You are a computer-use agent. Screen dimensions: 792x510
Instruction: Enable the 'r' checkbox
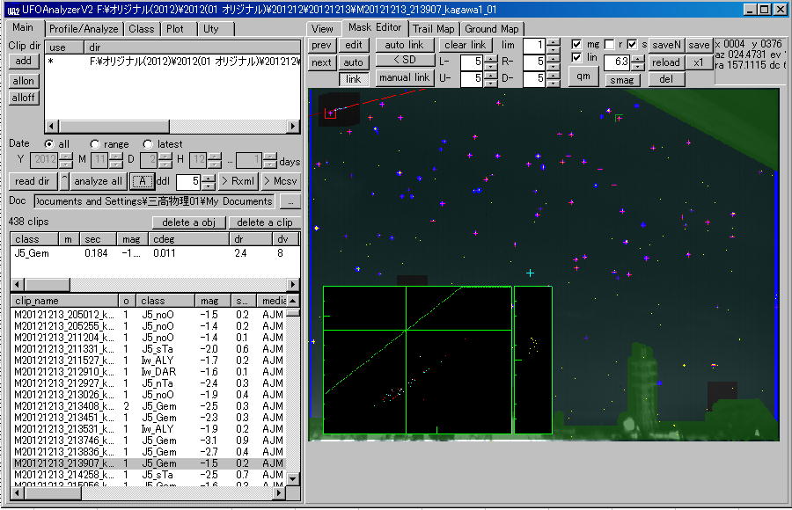click(609, 45)
